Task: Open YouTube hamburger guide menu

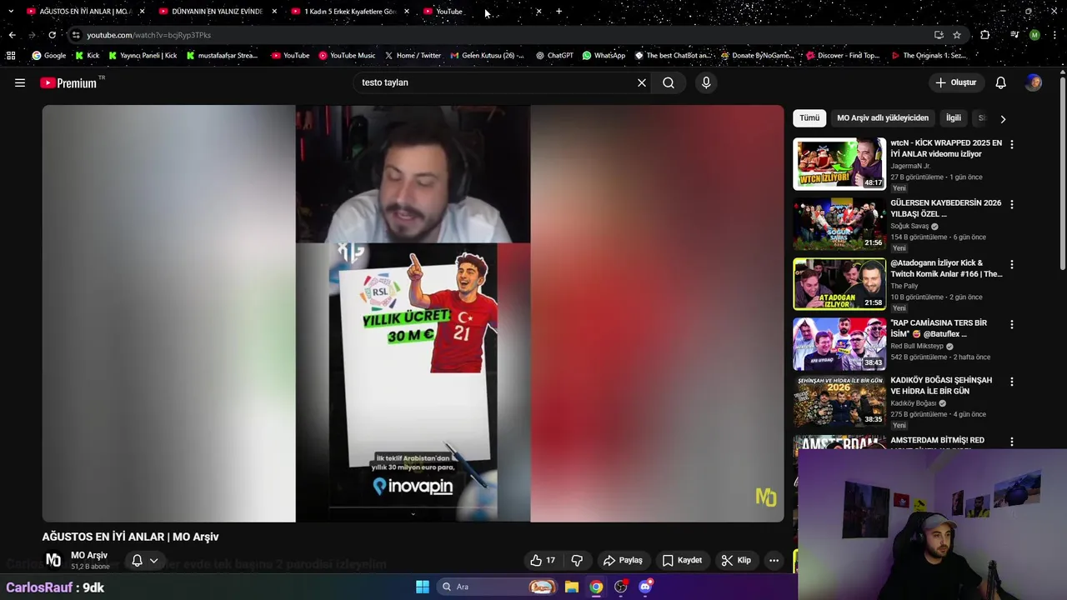Action: 20,82
